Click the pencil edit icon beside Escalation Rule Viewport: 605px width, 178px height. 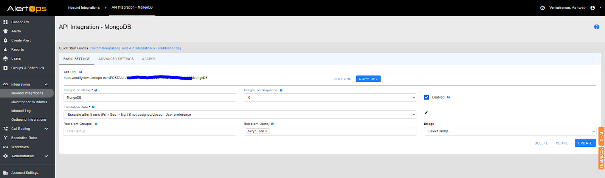click(426, 112)
